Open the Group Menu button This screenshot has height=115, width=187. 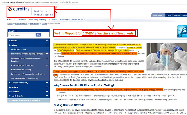158,15
